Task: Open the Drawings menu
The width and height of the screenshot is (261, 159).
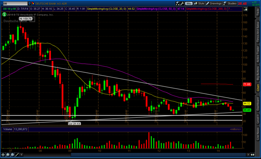Action: [214, 4]
